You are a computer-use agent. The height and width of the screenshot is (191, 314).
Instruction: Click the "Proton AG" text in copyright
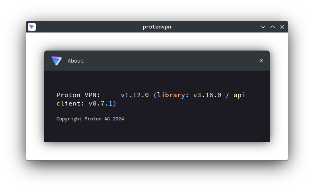[97, 119]
